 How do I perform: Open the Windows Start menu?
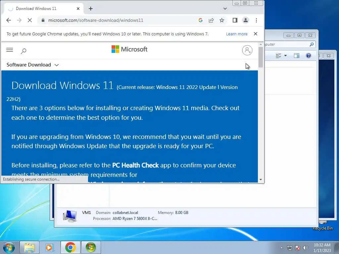point(9,247)
